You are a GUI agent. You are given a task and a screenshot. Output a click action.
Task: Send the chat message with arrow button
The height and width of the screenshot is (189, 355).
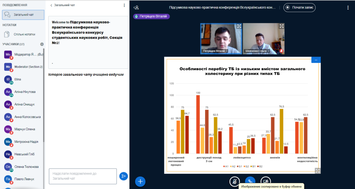pos(123,176)
